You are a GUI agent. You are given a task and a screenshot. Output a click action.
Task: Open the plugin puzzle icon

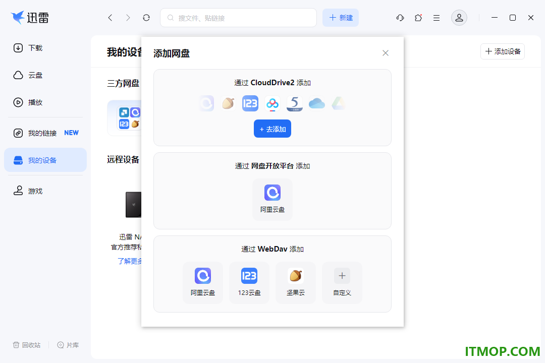(x=418, y=18)
